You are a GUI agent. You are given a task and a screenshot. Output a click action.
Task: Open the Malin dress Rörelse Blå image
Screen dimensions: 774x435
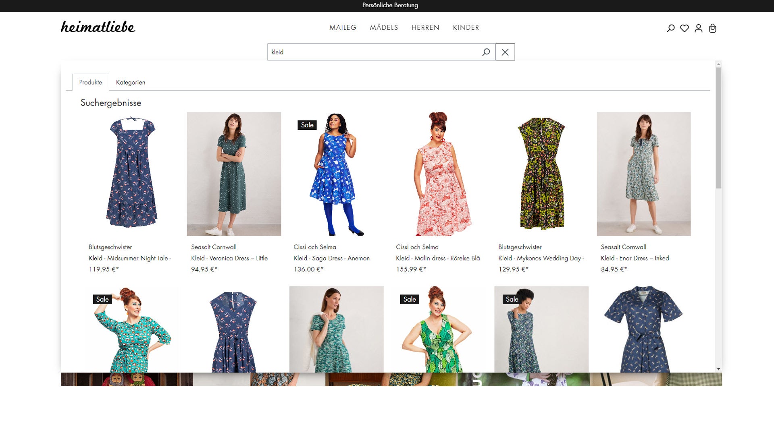439,174
